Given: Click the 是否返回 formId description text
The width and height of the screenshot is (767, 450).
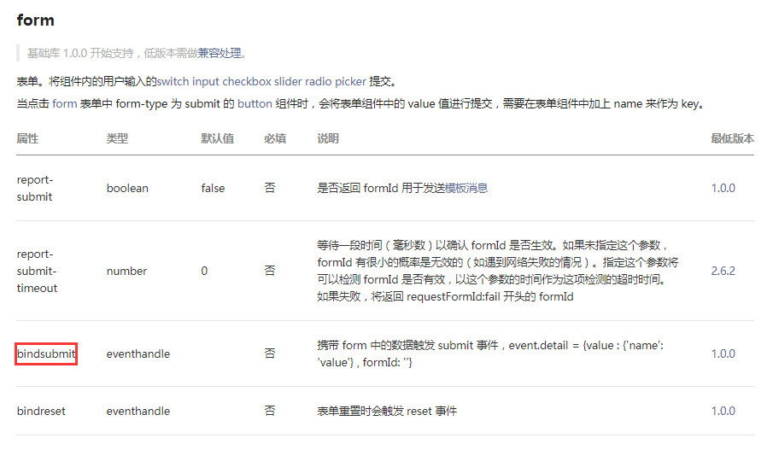Looking at the screenshot, I should click(402, 188).
